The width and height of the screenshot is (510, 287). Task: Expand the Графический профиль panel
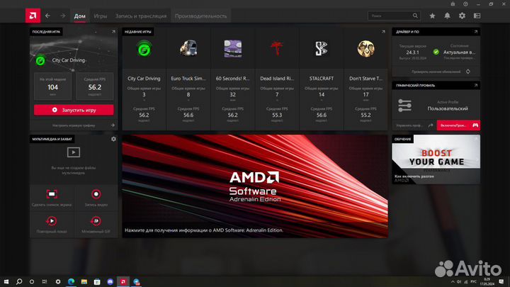(x=476, y=85)
